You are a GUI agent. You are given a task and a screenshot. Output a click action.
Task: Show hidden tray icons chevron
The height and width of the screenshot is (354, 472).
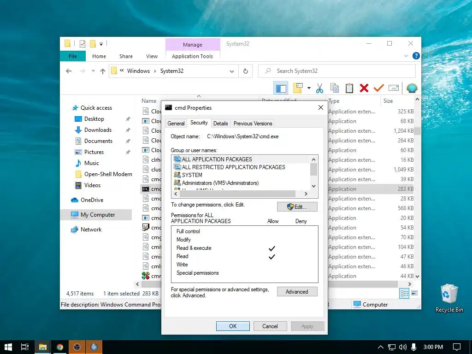tap(380, 347)
